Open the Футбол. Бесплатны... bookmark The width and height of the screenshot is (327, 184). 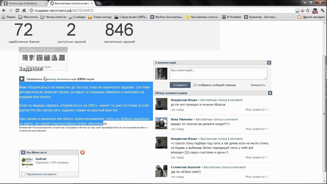[167, 17]
